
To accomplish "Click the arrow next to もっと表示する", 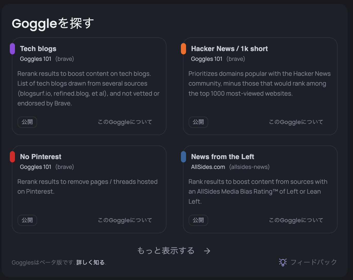I will pos(207,251).
